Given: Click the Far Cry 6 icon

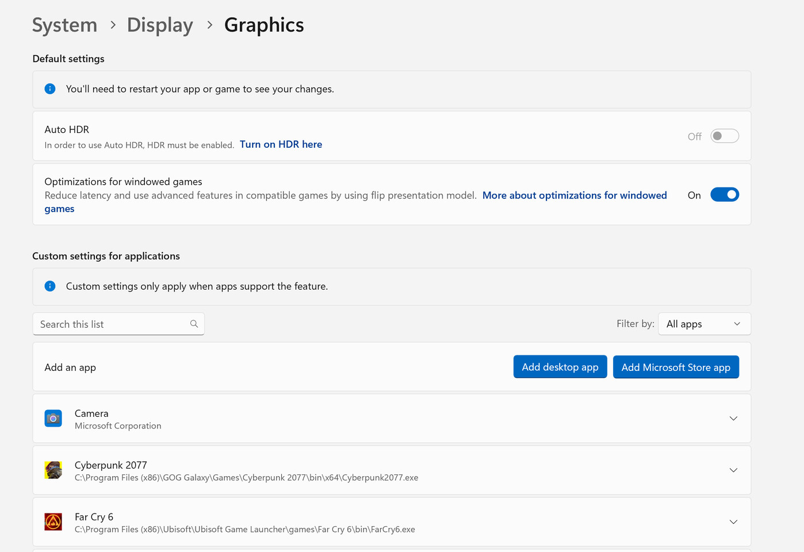Looking at the screenshot, I should point(53,522).
